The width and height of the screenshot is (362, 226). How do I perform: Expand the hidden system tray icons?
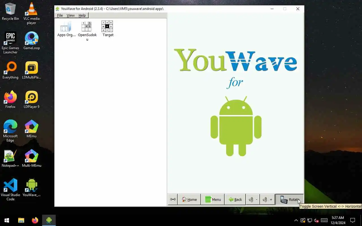coord(296,220)
